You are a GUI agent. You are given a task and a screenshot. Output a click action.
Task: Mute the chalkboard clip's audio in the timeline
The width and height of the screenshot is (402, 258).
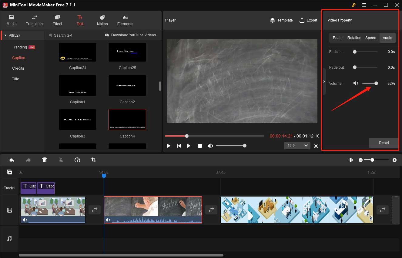coord(108,220)
